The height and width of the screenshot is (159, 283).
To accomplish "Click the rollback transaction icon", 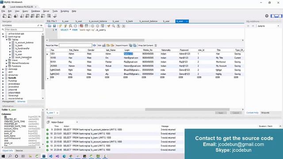I will coord(97,26).
